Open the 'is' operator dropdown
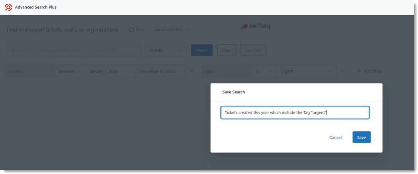This screenshot has width=418, height=174. click(x=264, y=71)
